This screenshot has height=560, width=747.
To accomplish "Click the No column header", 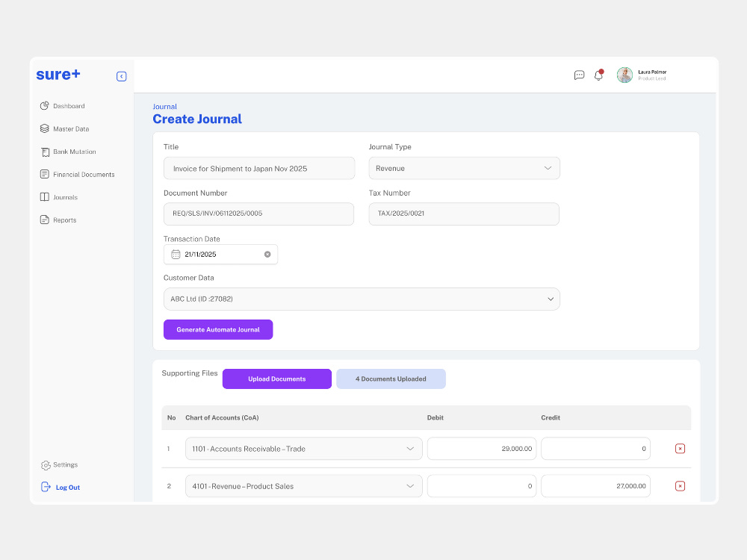I will tap(172, 417).
